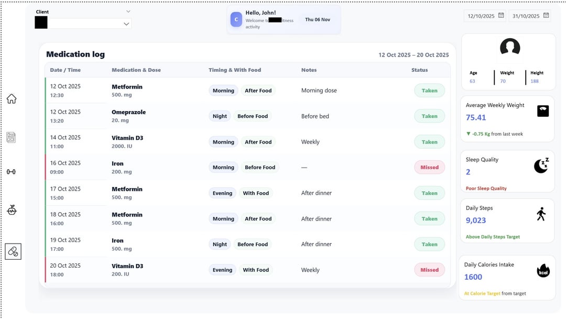The image size is (566, 319).
Task: Select the pills medication icon in sidebar
Action: 13,252
